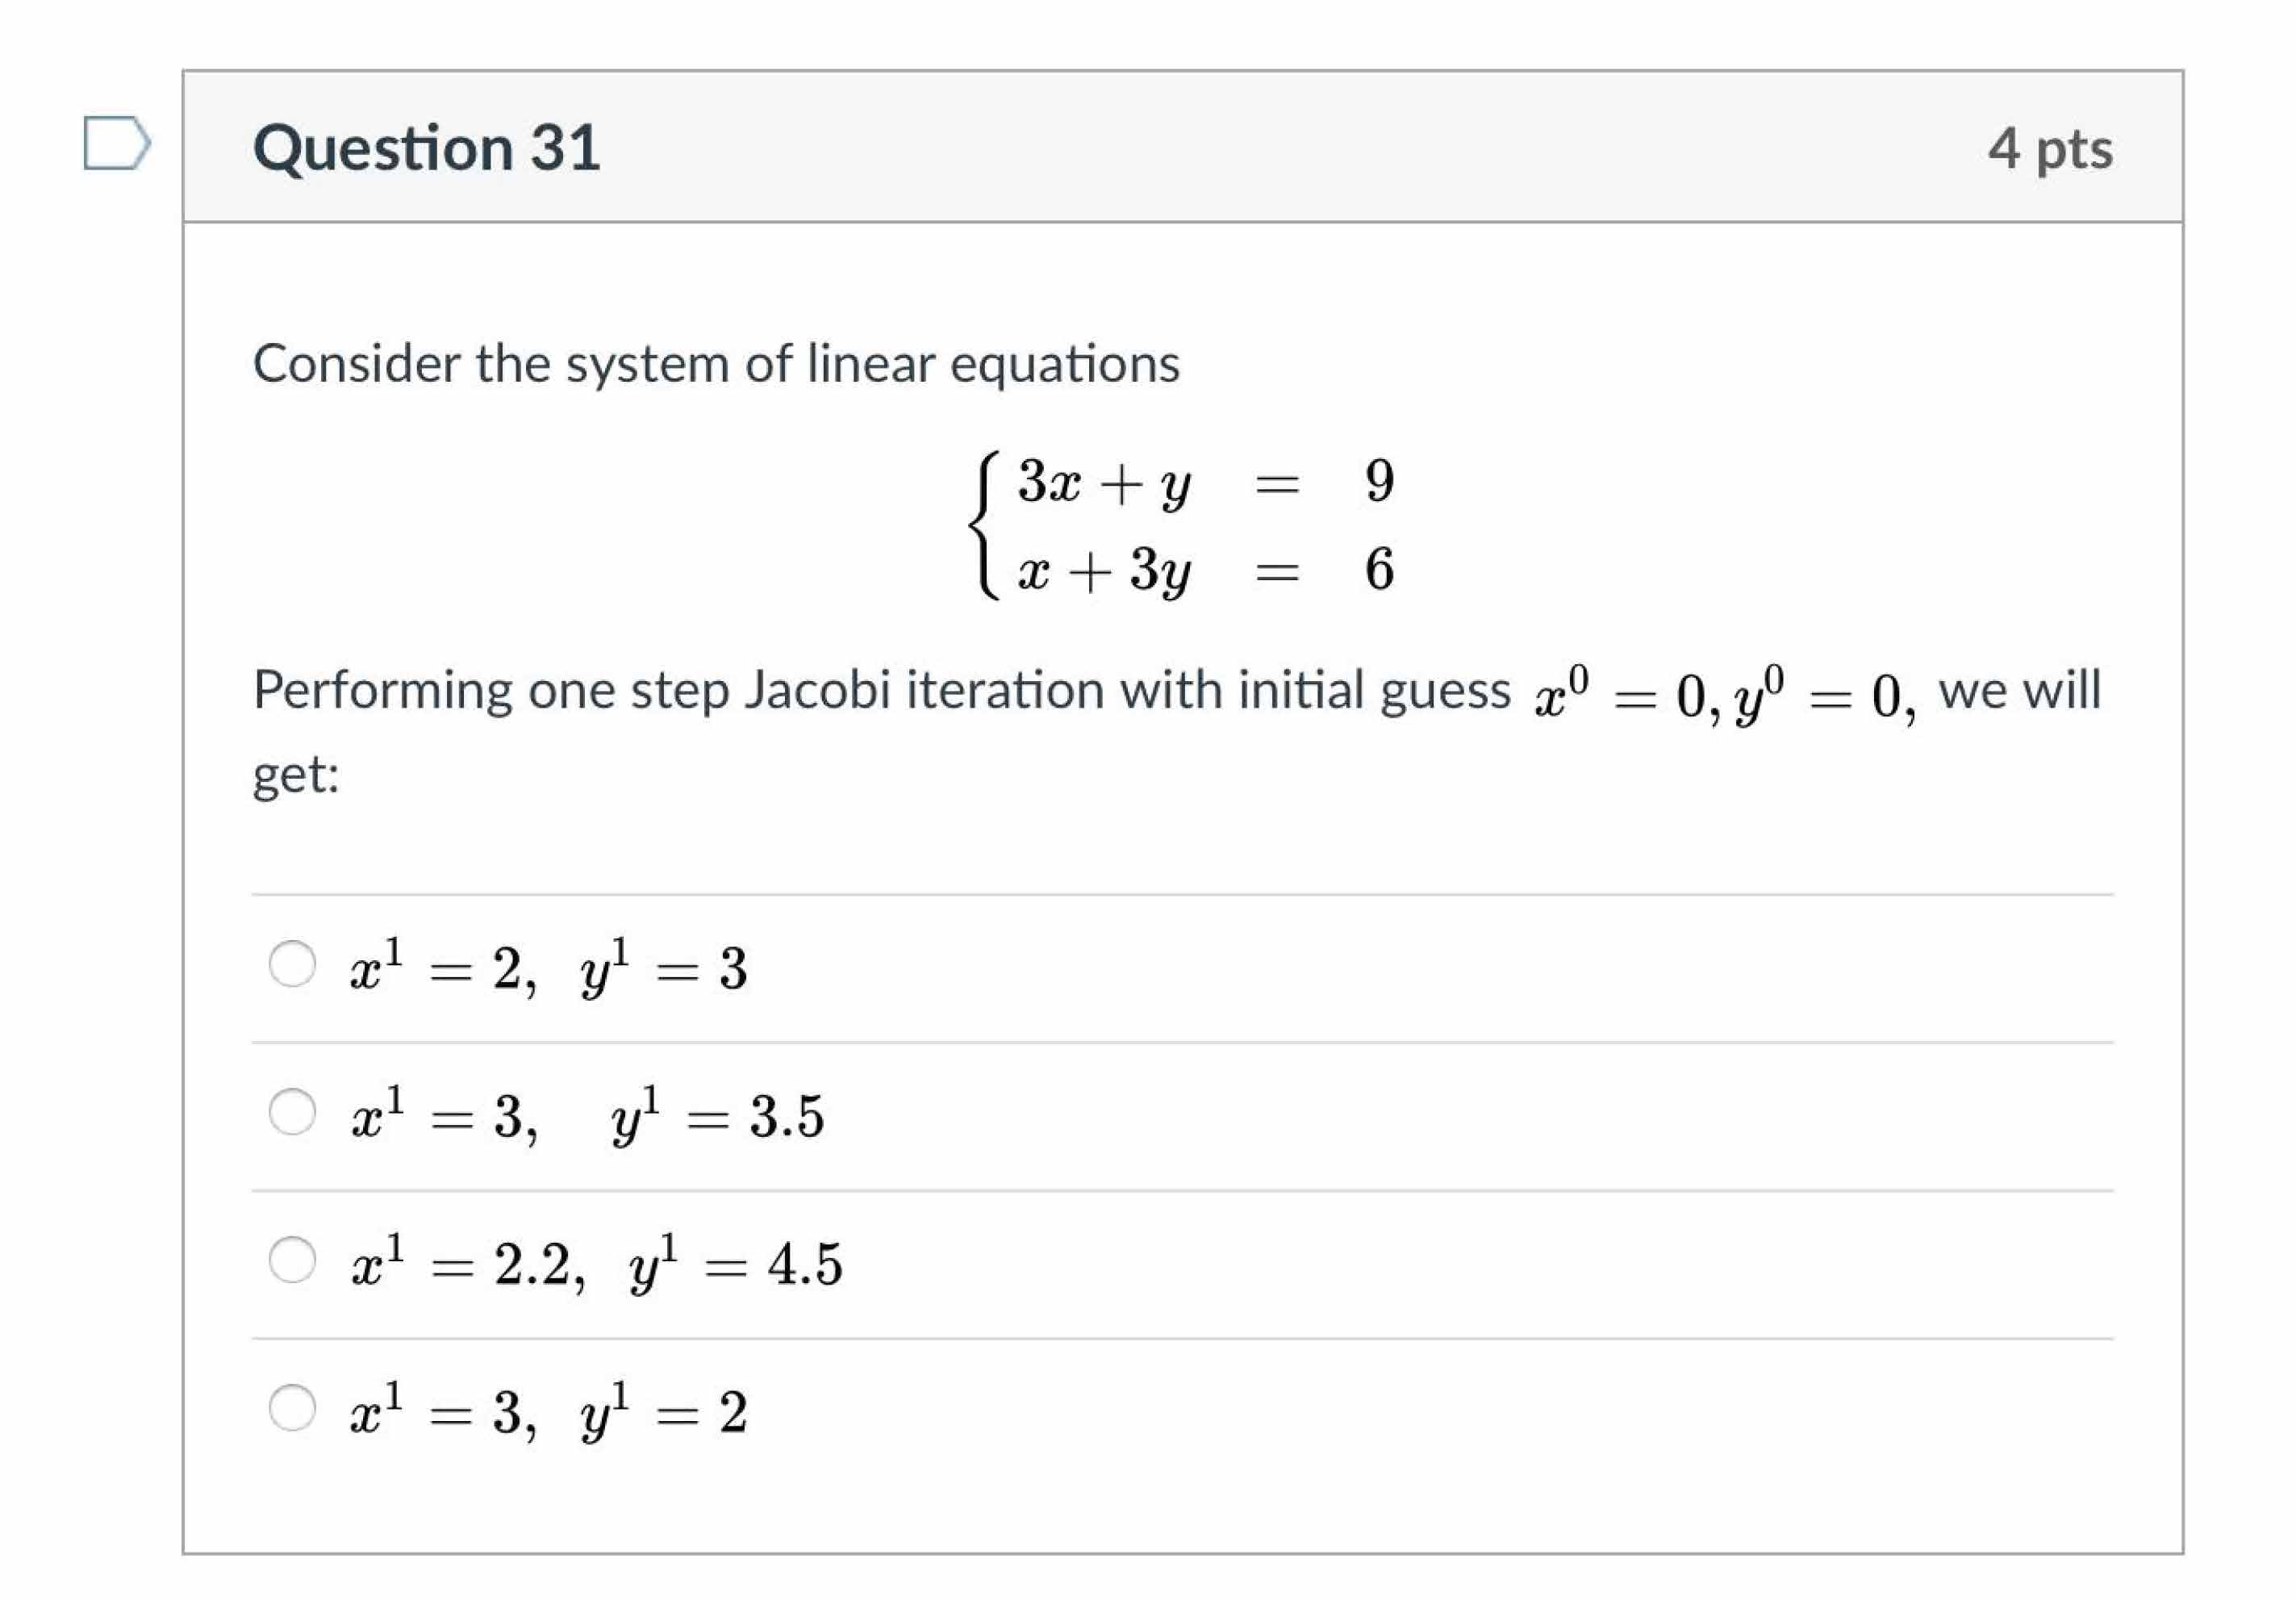The height and width of the screenshot is (1601, 2296).
Task: Choose radio button for x¹ = 3, y¹ = 3.5
Action: pyautogui.click(x=292, y=1112)
